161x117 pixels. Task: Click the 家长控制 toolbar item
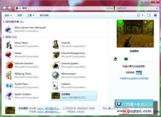point(44,15)
